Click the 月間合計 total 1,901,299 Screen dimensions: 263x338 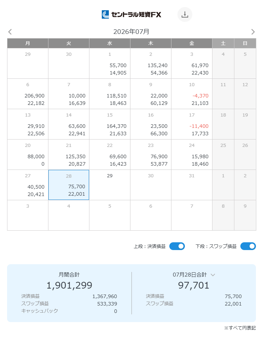pos(69,285)
